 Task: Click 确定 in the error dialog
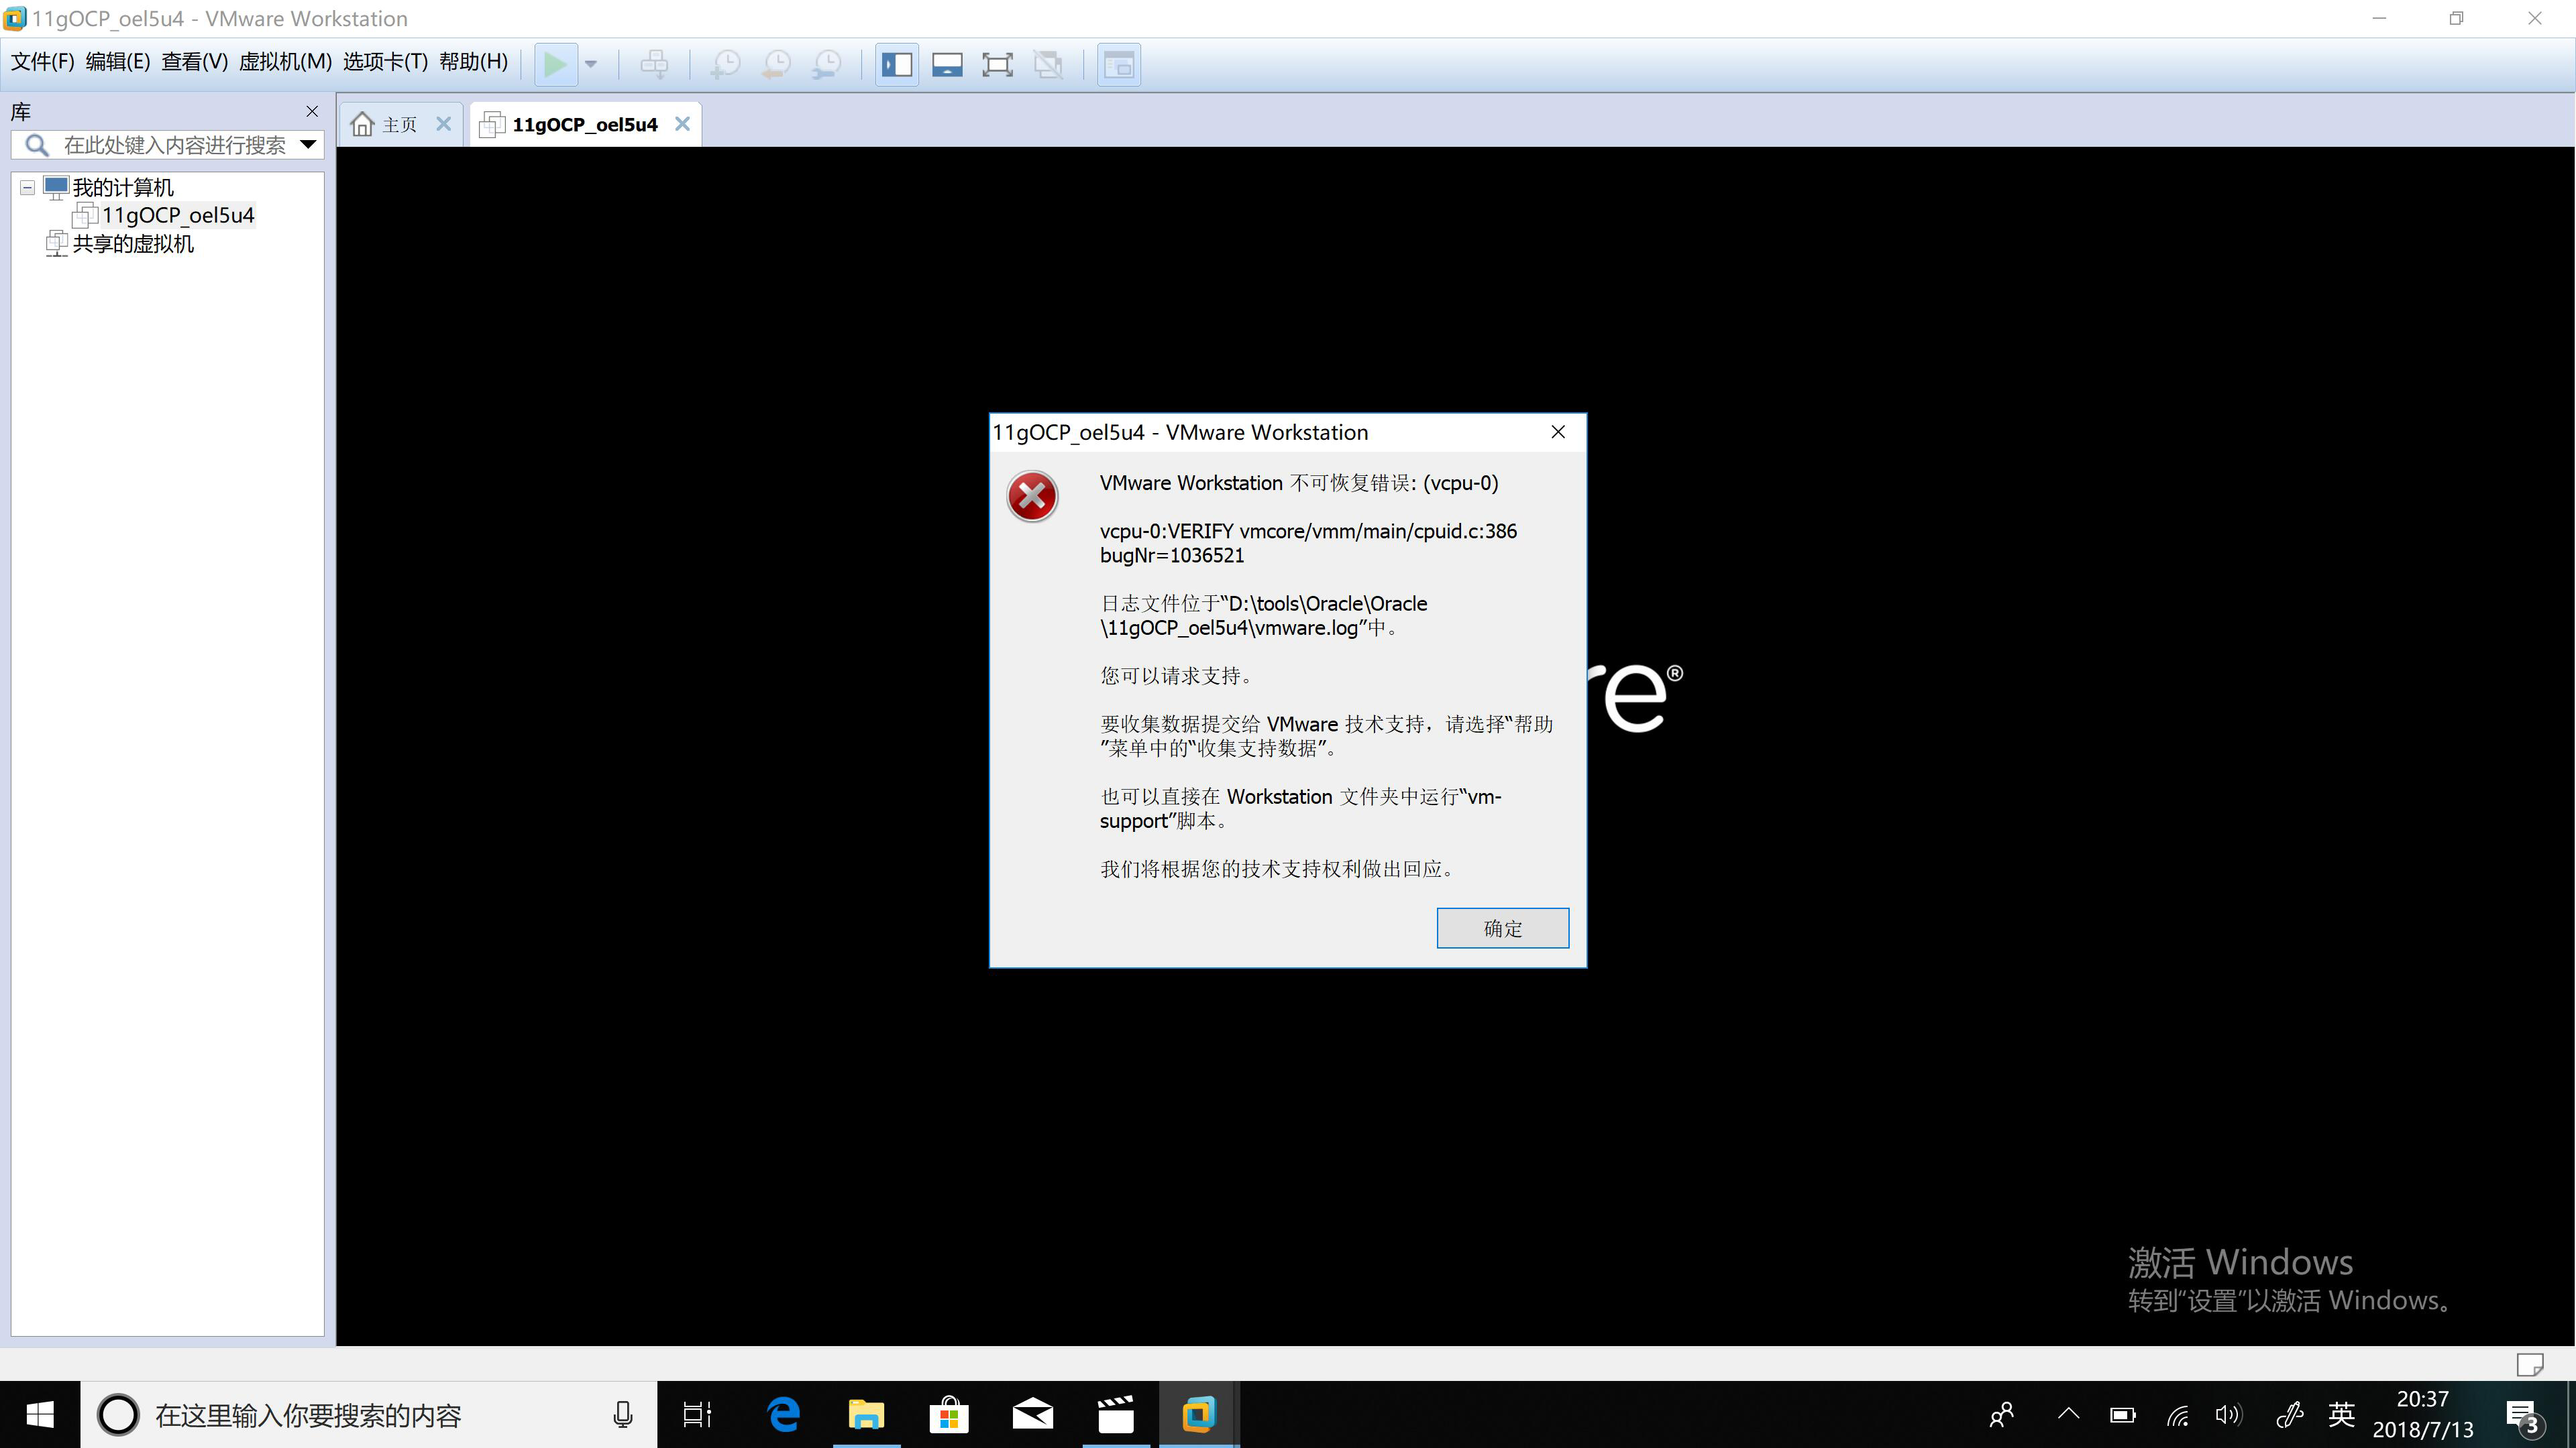(x=1502, y=928)
